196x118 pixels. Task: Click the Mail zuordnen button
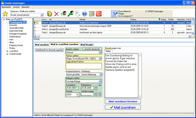[123, 107]
